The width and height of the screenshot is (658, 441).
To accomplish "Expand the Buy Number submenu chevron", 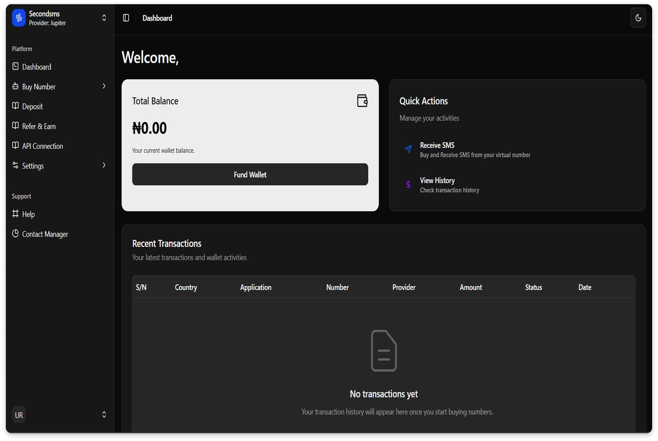I will point(104,86).
